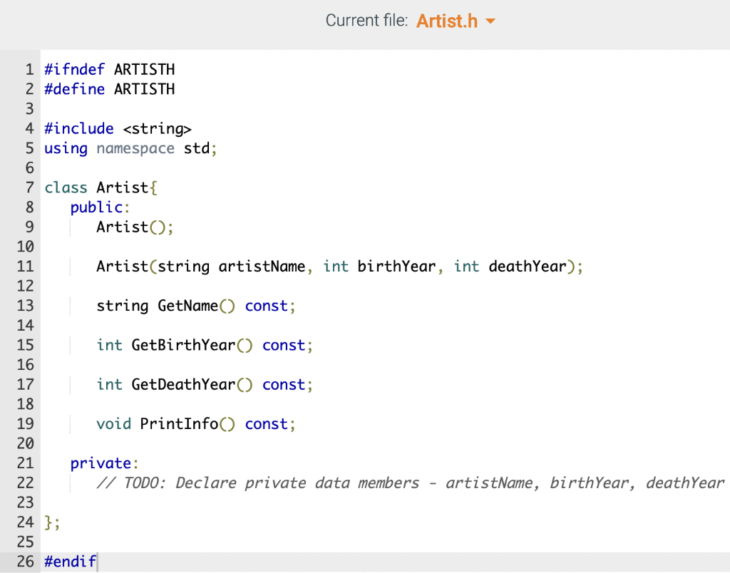Click line number 1 in the gutter
This screenshot has width=730, height=573.
(x=29, y=69)
